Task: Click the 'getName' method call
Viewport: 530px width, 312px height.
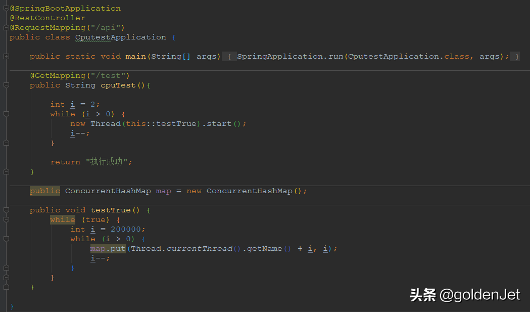Action: [265, 249]
